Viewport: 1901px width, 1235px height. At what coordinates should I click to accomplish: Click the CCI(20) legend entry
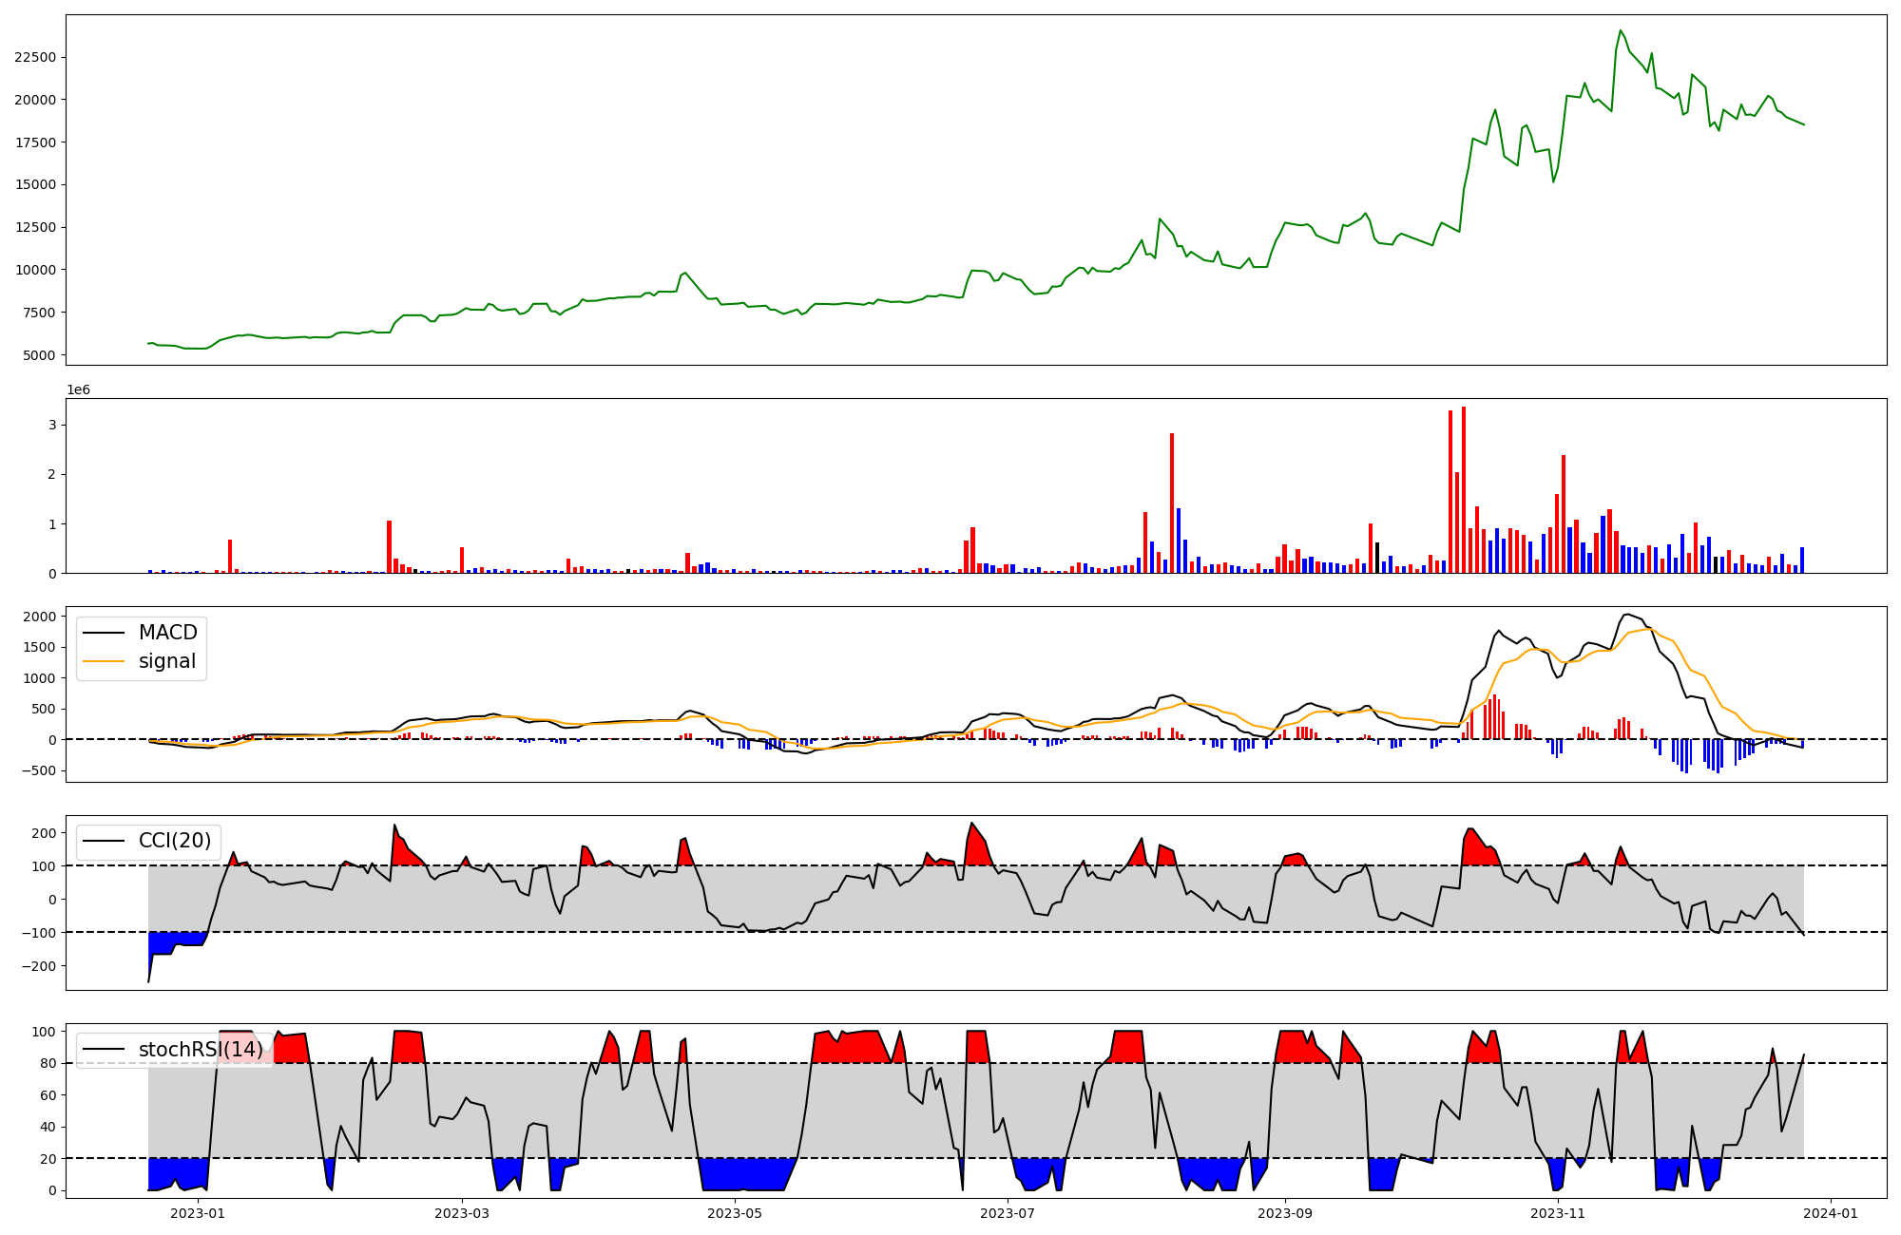point(174,841)
